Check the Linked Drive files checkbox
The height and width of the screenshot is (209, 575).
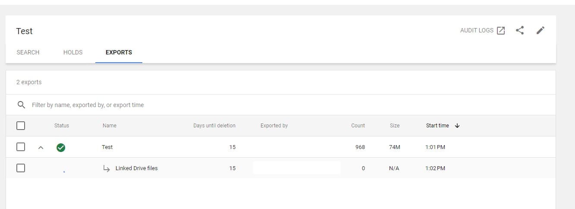[x=21, y=168]
